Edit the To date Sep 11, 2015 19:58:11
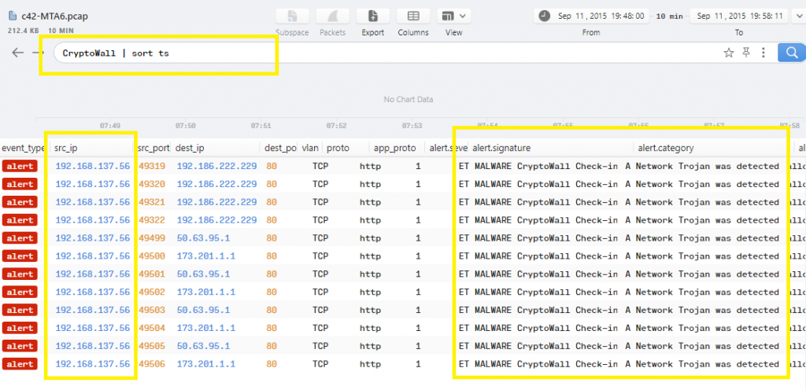Image resolution: width=806 pixels, height=390 pixels. 740,16
